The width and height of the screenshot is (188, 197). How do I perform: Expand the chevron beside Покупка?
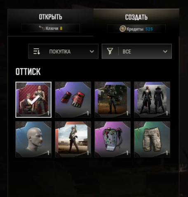tap(92, 52)
